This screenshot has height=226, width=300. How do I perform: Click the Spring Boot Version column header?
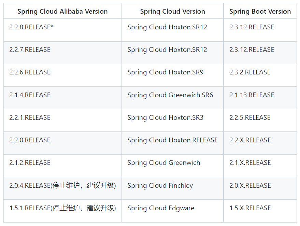[x=260, y=11]
